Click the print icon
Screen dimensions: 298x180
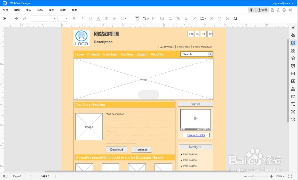coord(284,10)
